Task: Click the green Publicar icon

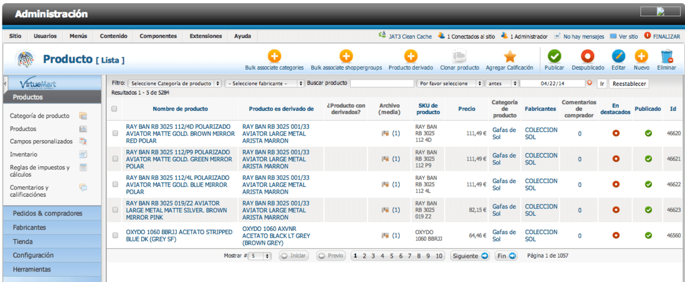Action: (x=554, y=56)
